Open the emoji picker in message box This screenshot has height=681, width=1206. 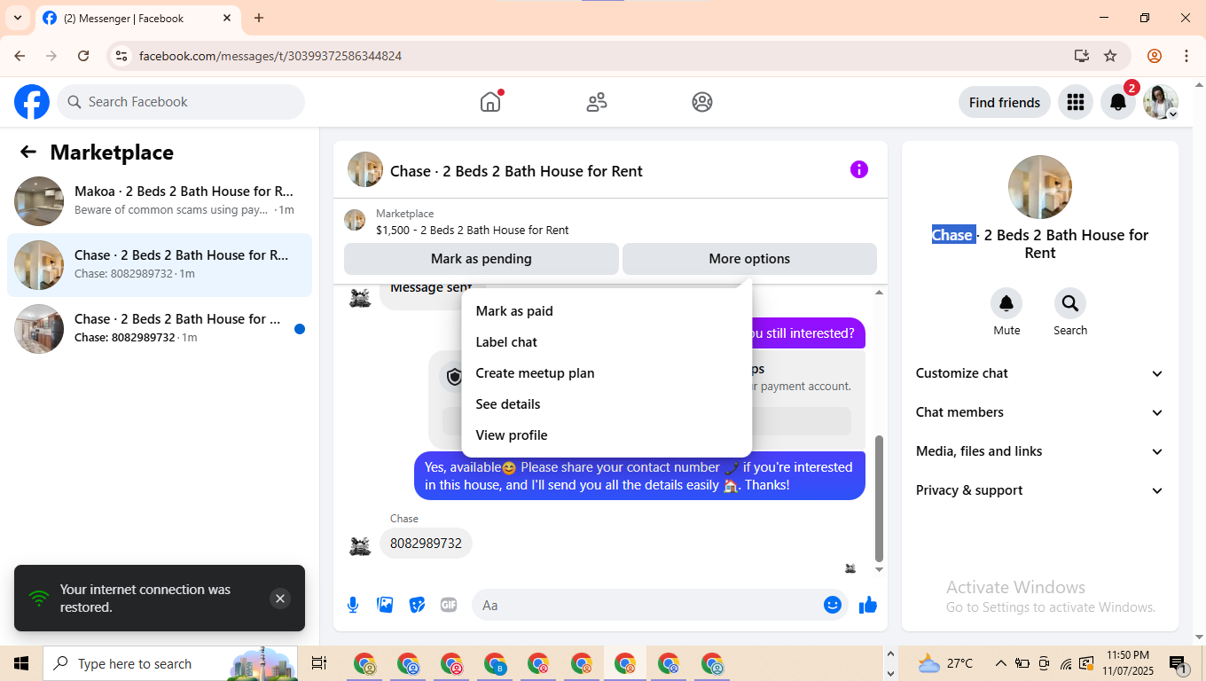(x=833, y=605)
